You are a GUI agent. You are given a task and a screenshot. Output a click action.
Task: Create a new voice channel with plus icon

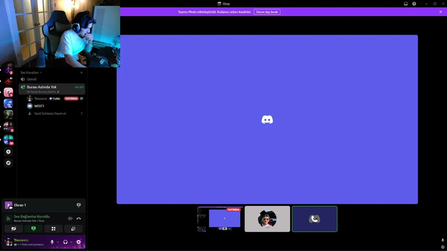pyautogui.click(x=81, y=73)
